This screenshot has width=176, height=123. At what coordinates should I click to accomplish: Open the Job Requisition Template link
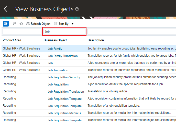65,99
